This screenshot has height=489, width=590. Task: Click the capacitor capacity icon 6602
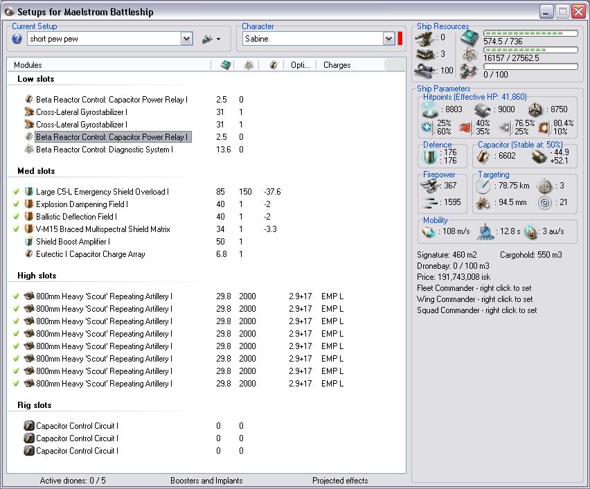tap(483, 157)
